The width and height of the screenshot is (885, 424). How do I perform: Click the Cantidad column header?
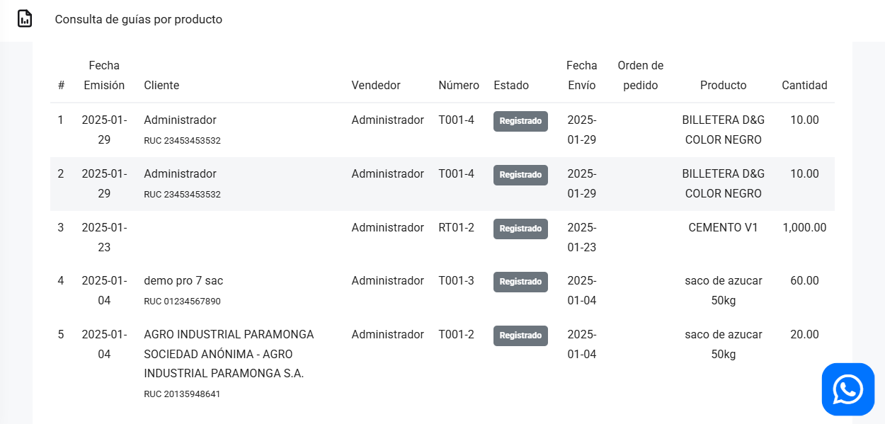click(x=804, y=85)
